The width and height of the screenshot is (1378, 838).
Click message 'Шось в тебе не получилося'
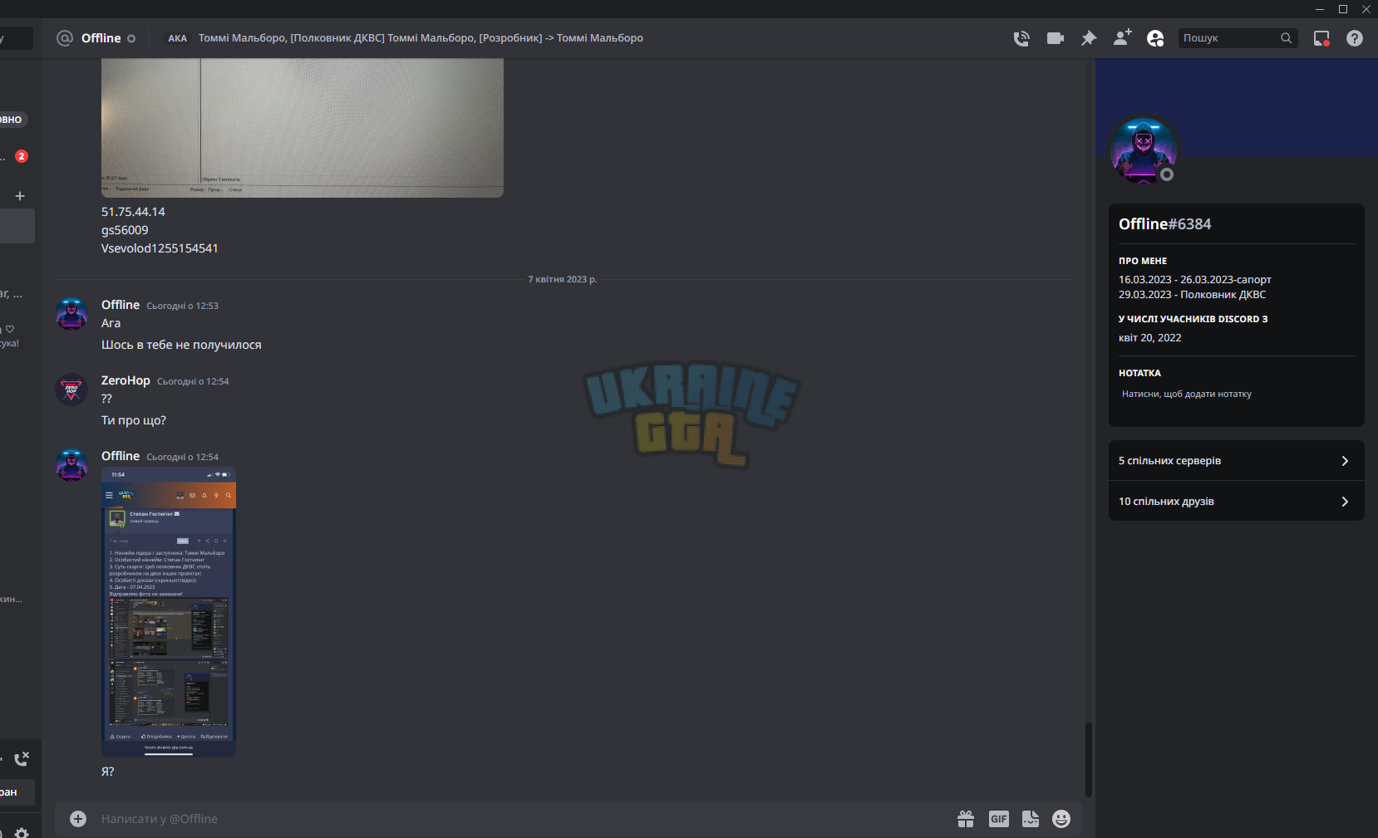tap(181, 345)
